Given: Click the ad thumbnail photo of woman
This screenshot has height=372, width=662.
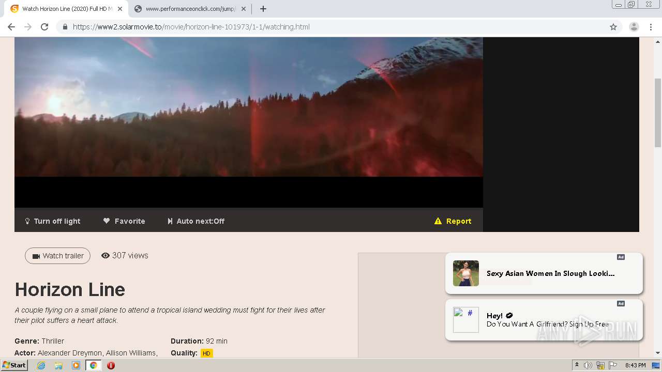Looking at the screenshot, I should click(x=466, y=273).
